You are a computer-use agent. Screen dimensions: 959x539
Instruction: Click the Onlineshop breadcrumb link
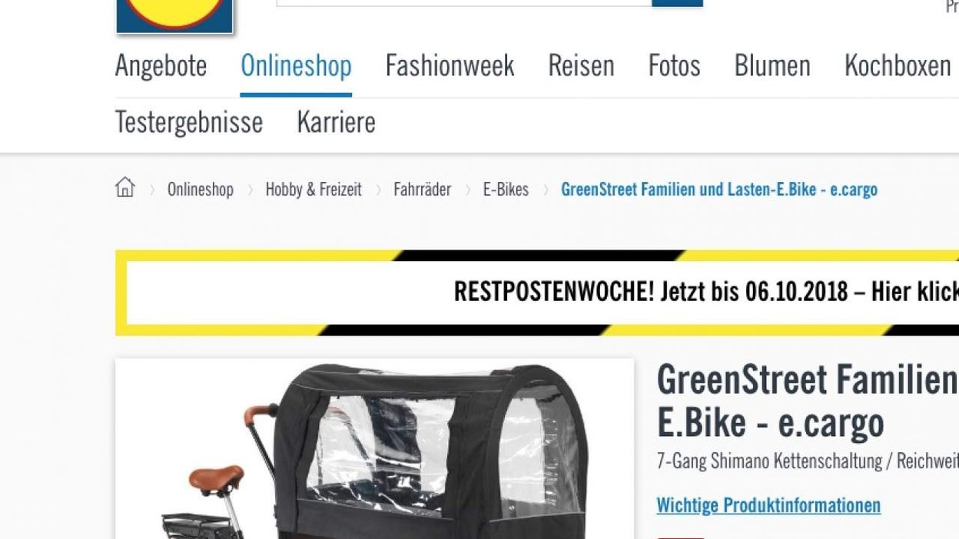(201, 190)
